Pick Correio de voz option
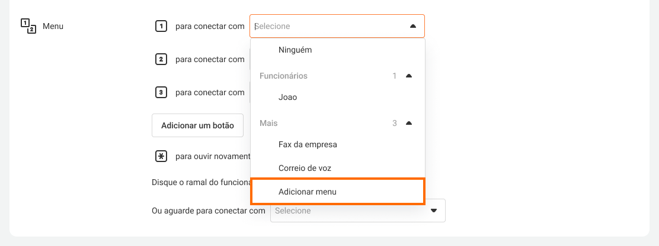Screen dimensions: 659x246 [305, 168]
